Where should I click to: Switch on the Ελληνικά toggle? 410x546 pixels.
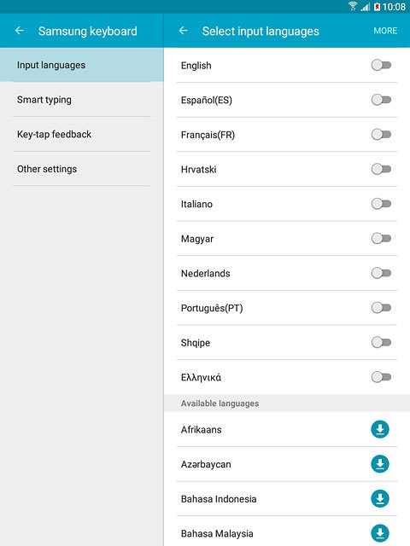(x=381, y=377)
